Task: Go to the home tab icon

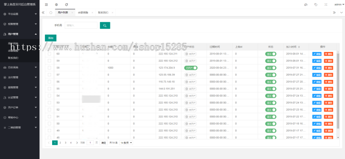Action: (51, 13)
